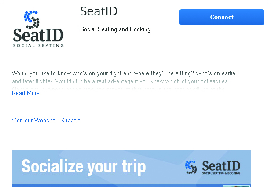Click the pipe separator between the footer links
This screenshot has width=271, height=187.
[x=58, y=120]
